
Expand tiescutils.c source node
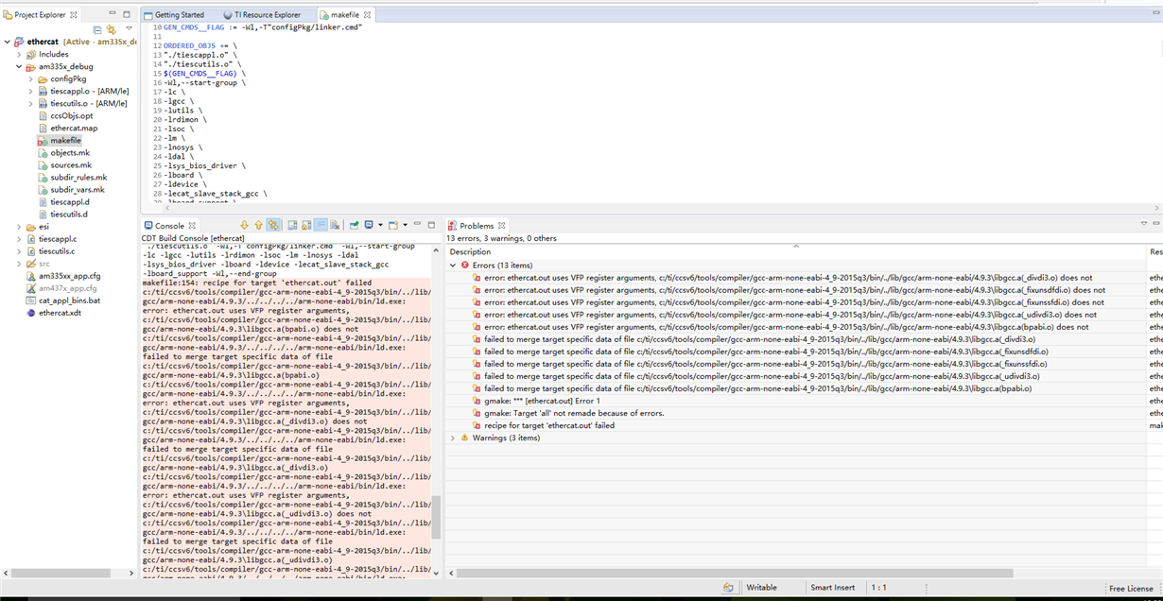point(19,251)
